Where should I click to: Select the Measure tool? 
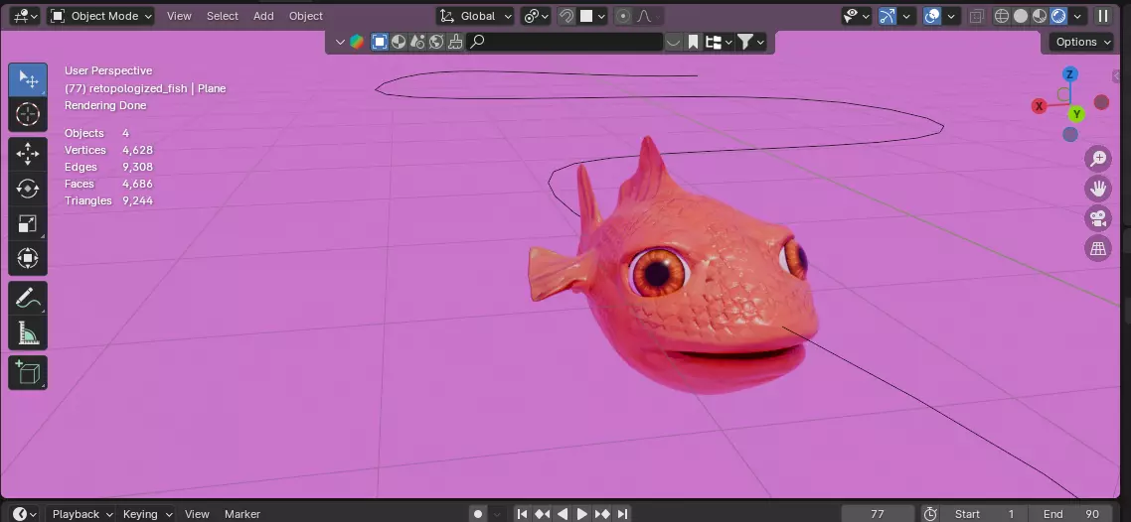click(x=28, y=333)
